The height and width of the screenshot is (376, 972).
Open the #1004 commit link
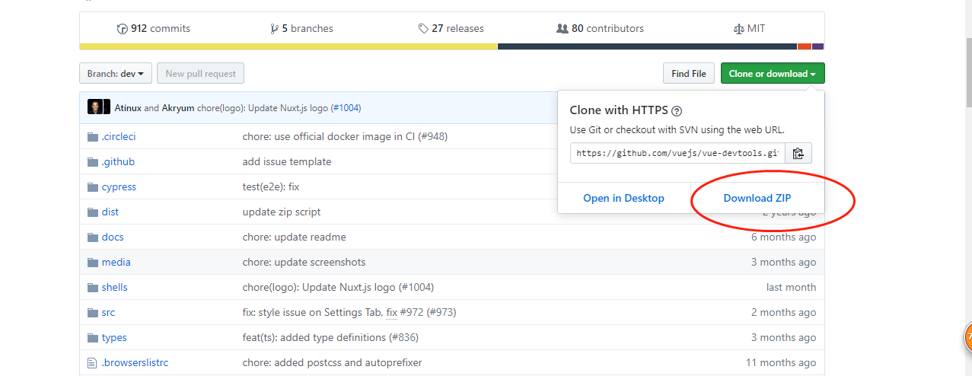(x=346, y=108)
